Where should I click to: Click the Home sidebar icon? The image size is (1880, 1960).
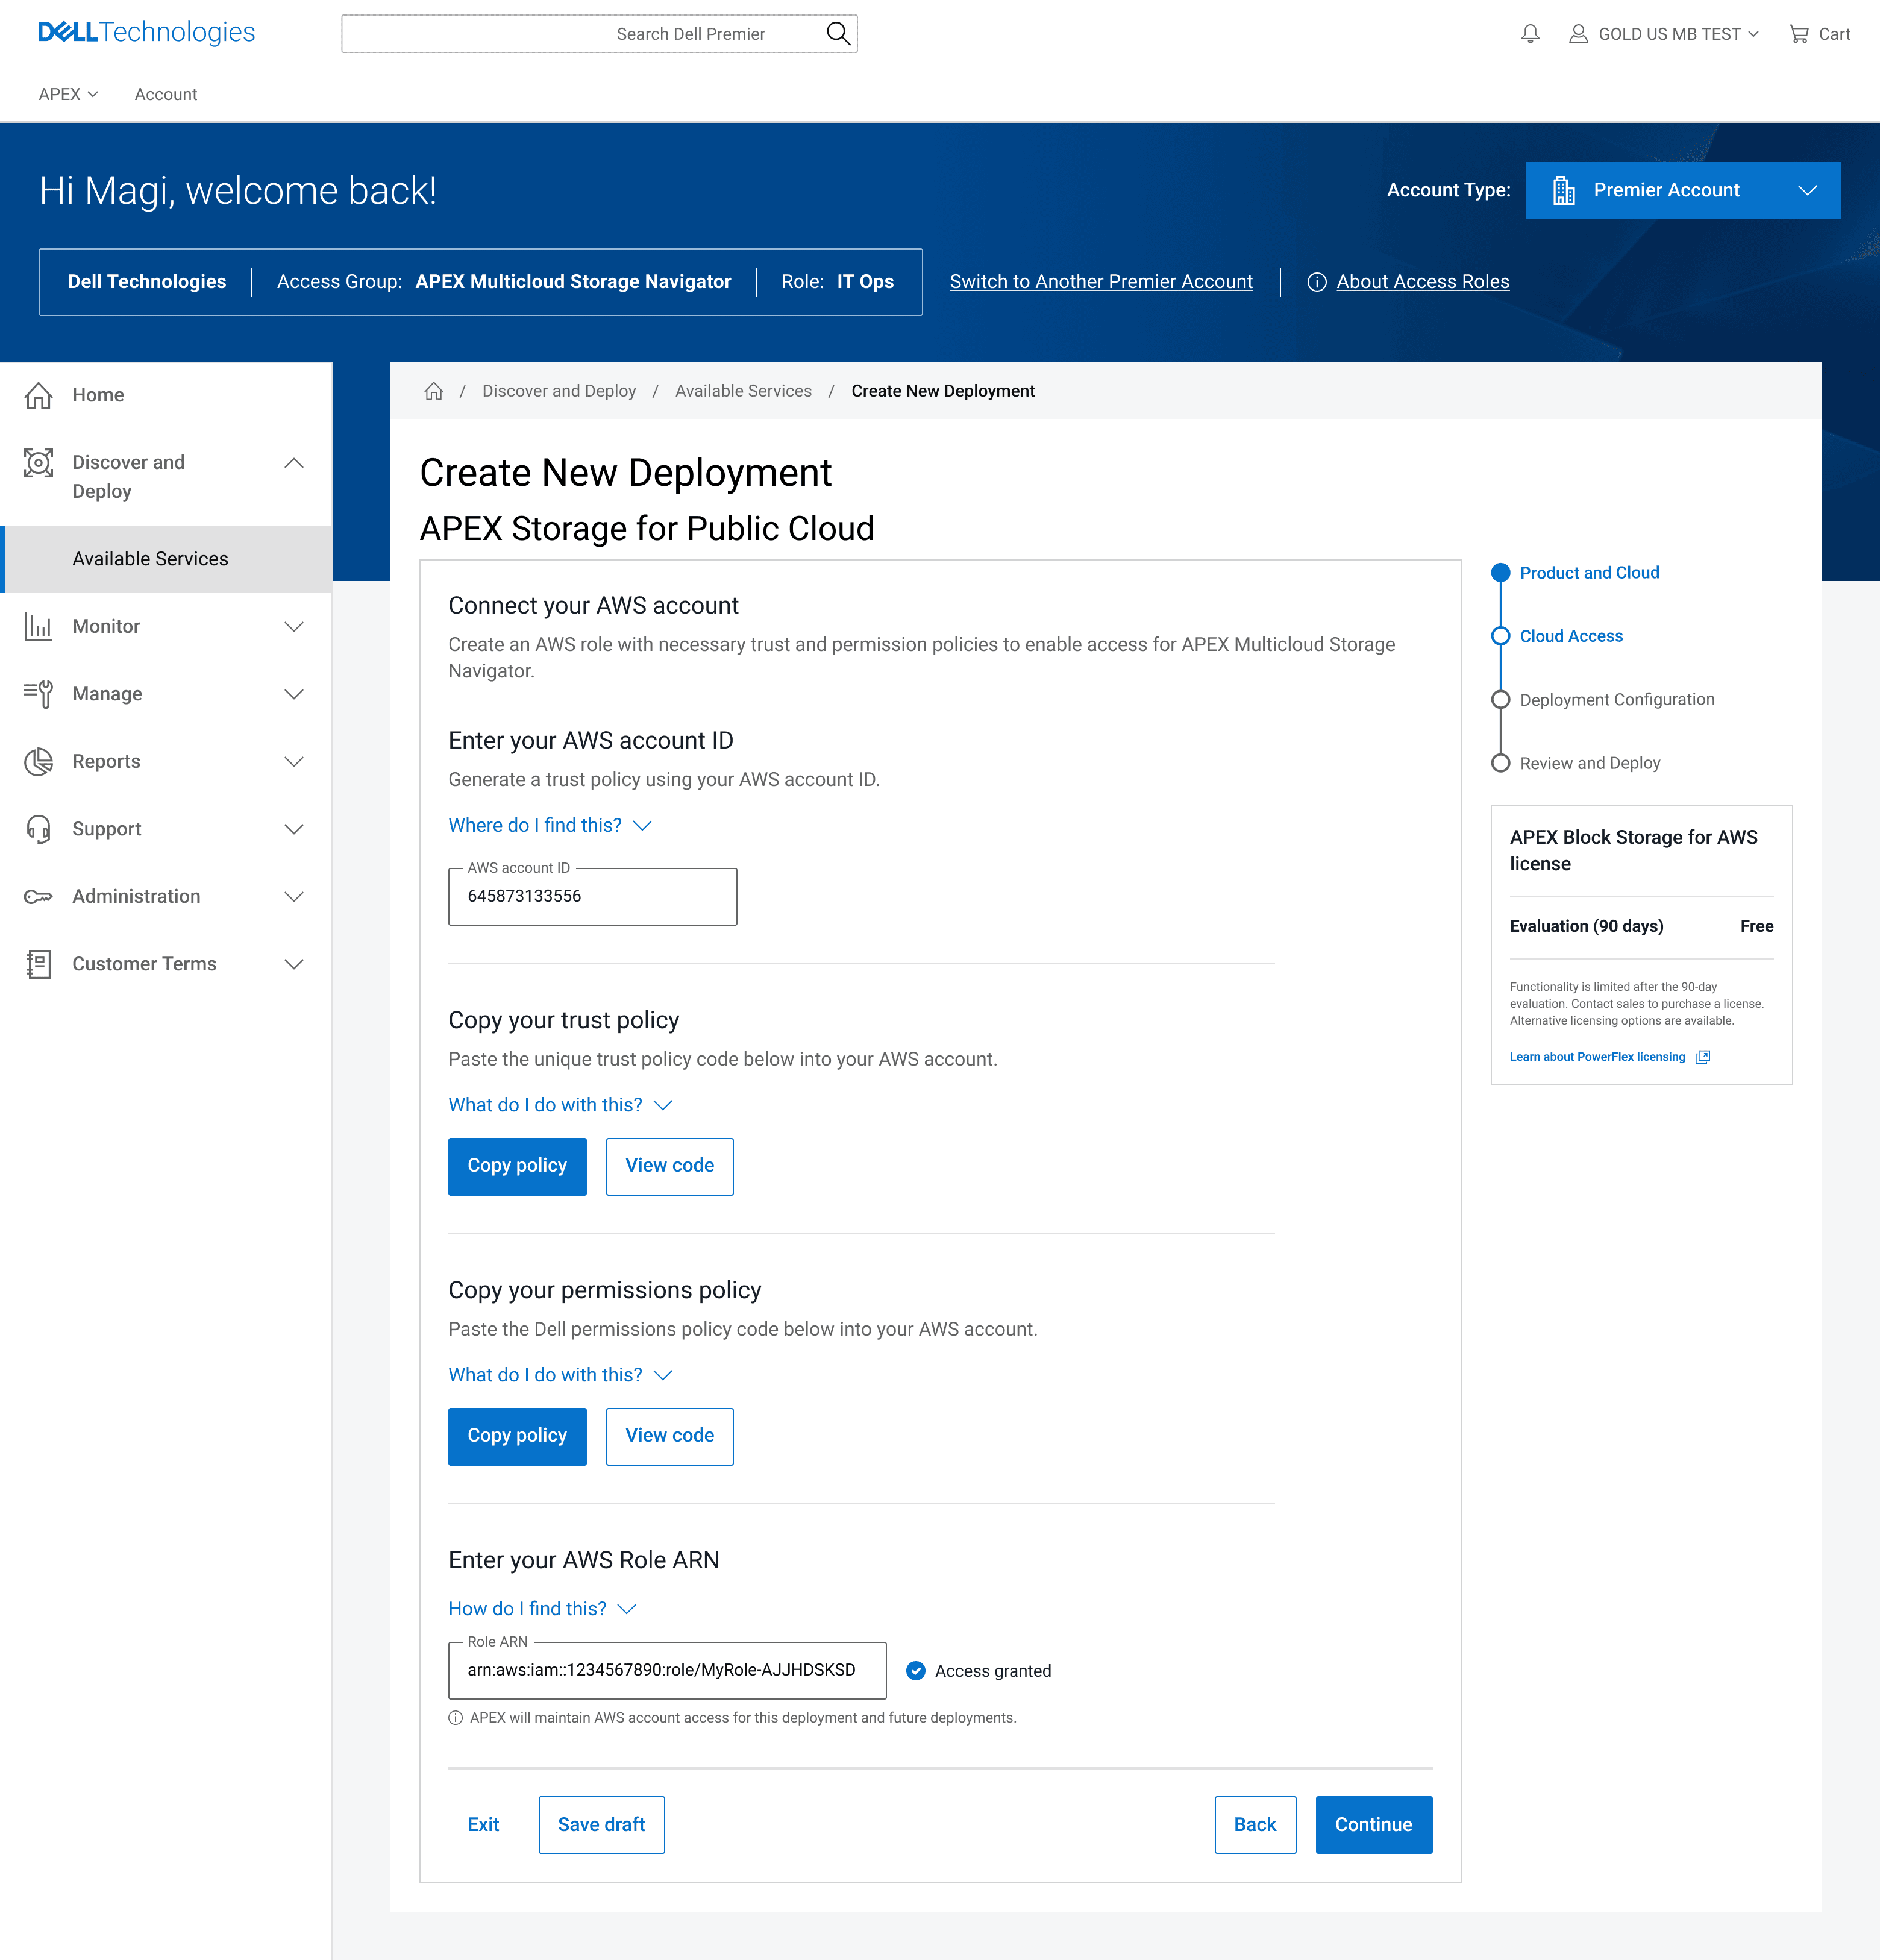tap(38, 395)
